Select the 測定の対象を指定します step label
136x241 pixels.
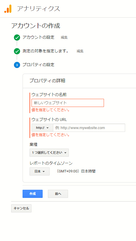coord(46,51)
